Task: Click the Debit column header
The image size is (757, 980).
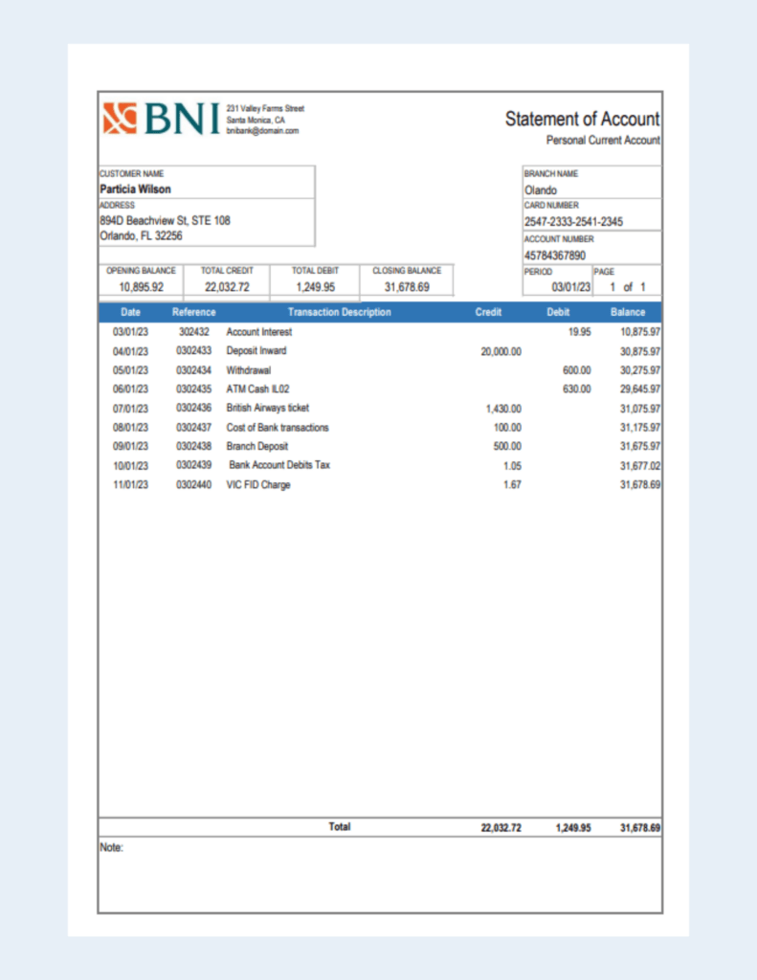Action: tap(558, 312)
